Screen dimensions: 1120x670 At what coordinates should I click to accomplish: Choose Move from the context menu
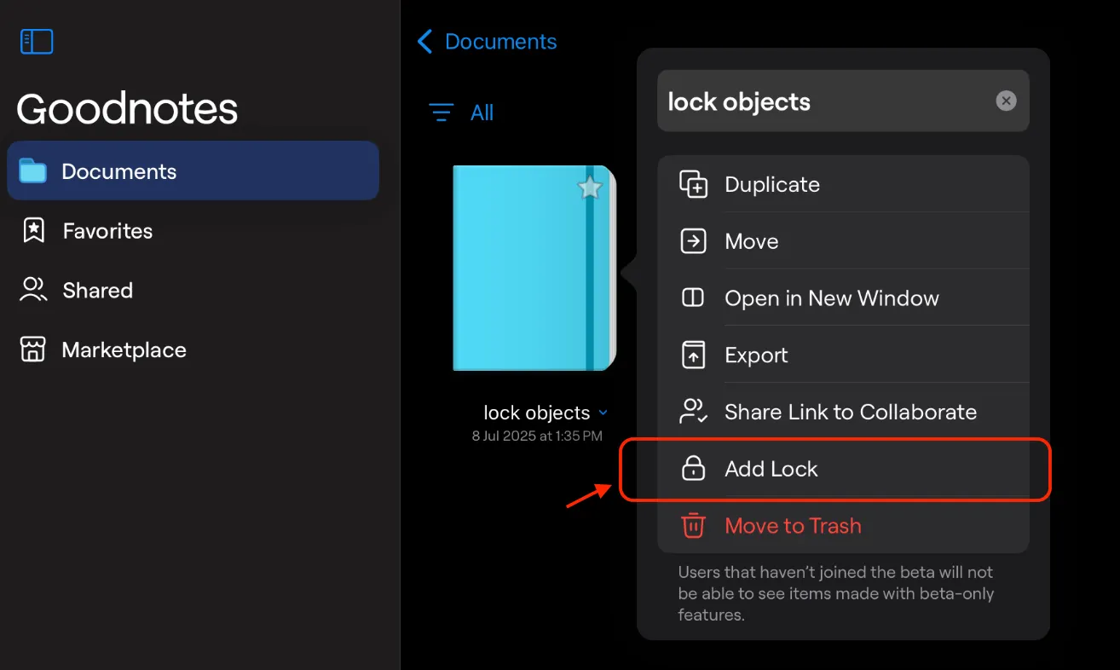844,242
